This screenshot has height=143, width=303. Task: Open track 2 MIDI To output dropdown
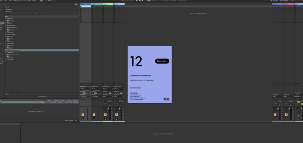coord(97,96)
